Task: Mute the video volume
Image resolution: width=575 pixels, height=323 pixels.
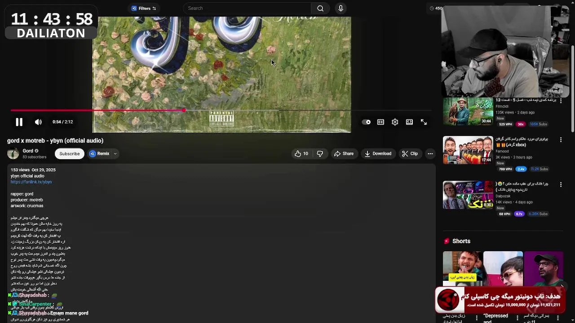Action: pyautogui.click(x=38, y=122)
